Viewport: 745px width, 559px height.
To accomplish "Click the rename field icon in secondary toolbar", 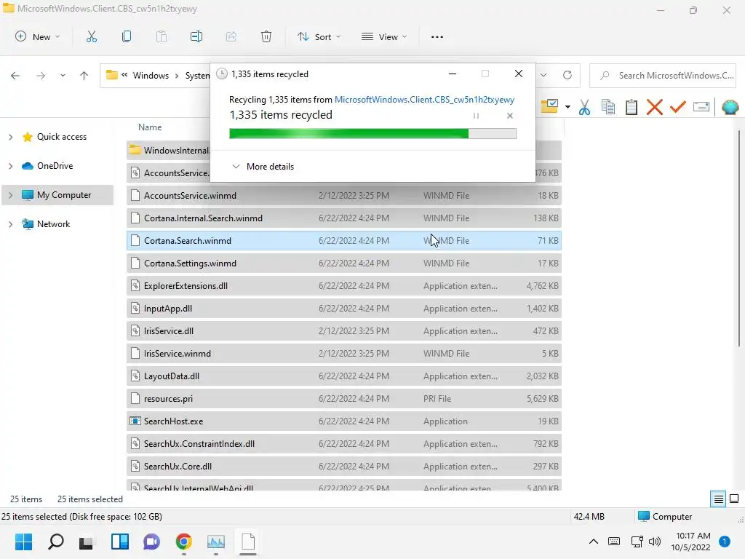I will click(701, 107).
